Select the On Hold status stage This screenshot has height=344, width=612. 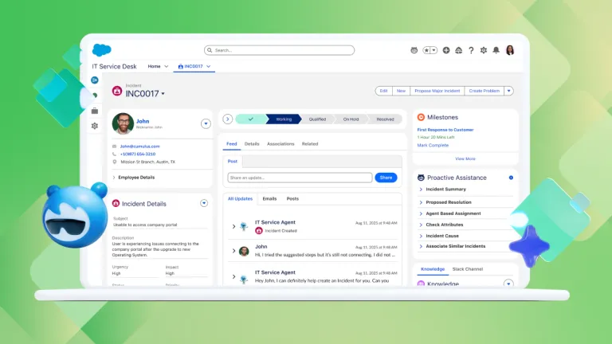pyautogui.click(x=351, y=119)
